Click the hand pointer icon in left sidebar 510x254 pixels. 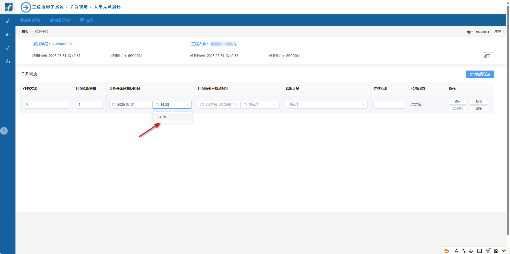pos(8,62)
